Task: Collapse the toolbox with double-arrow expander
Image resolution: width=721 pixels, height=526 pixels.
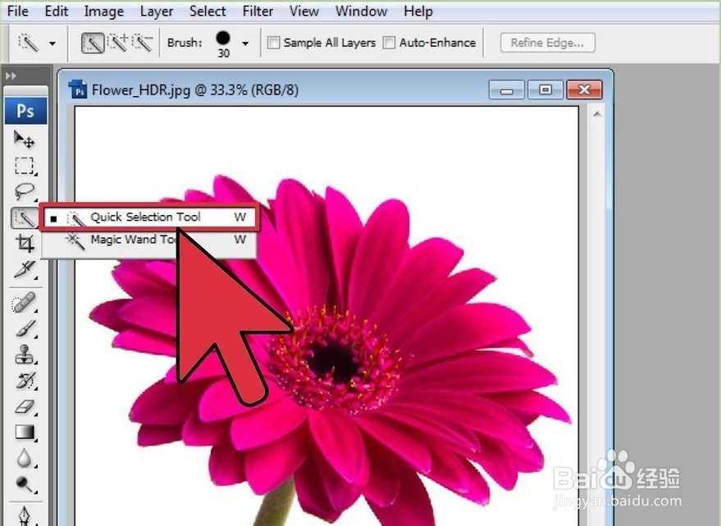Action: coord(11,76)
